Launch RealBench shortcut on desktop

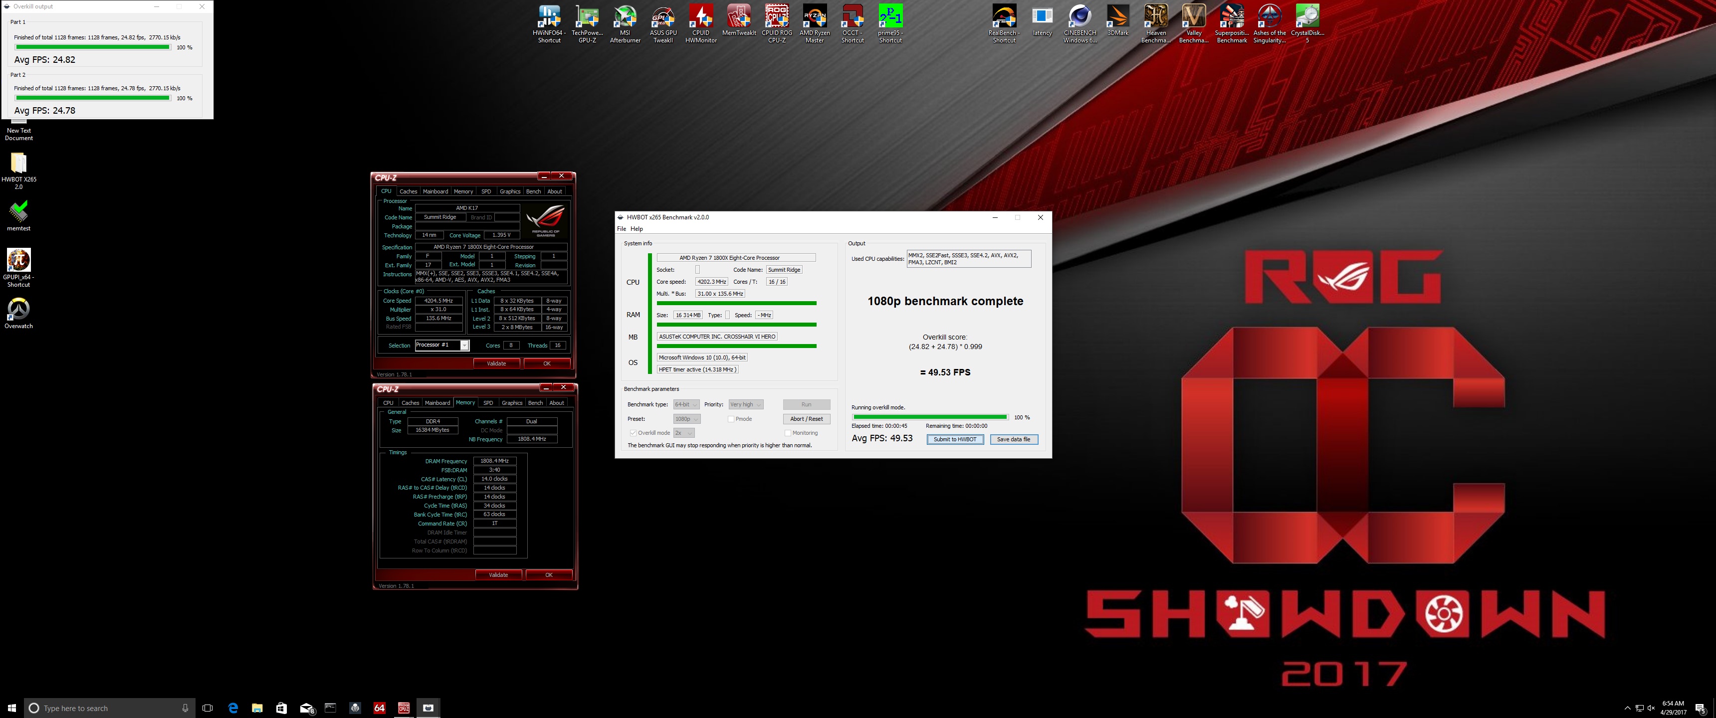(1004, 24)
